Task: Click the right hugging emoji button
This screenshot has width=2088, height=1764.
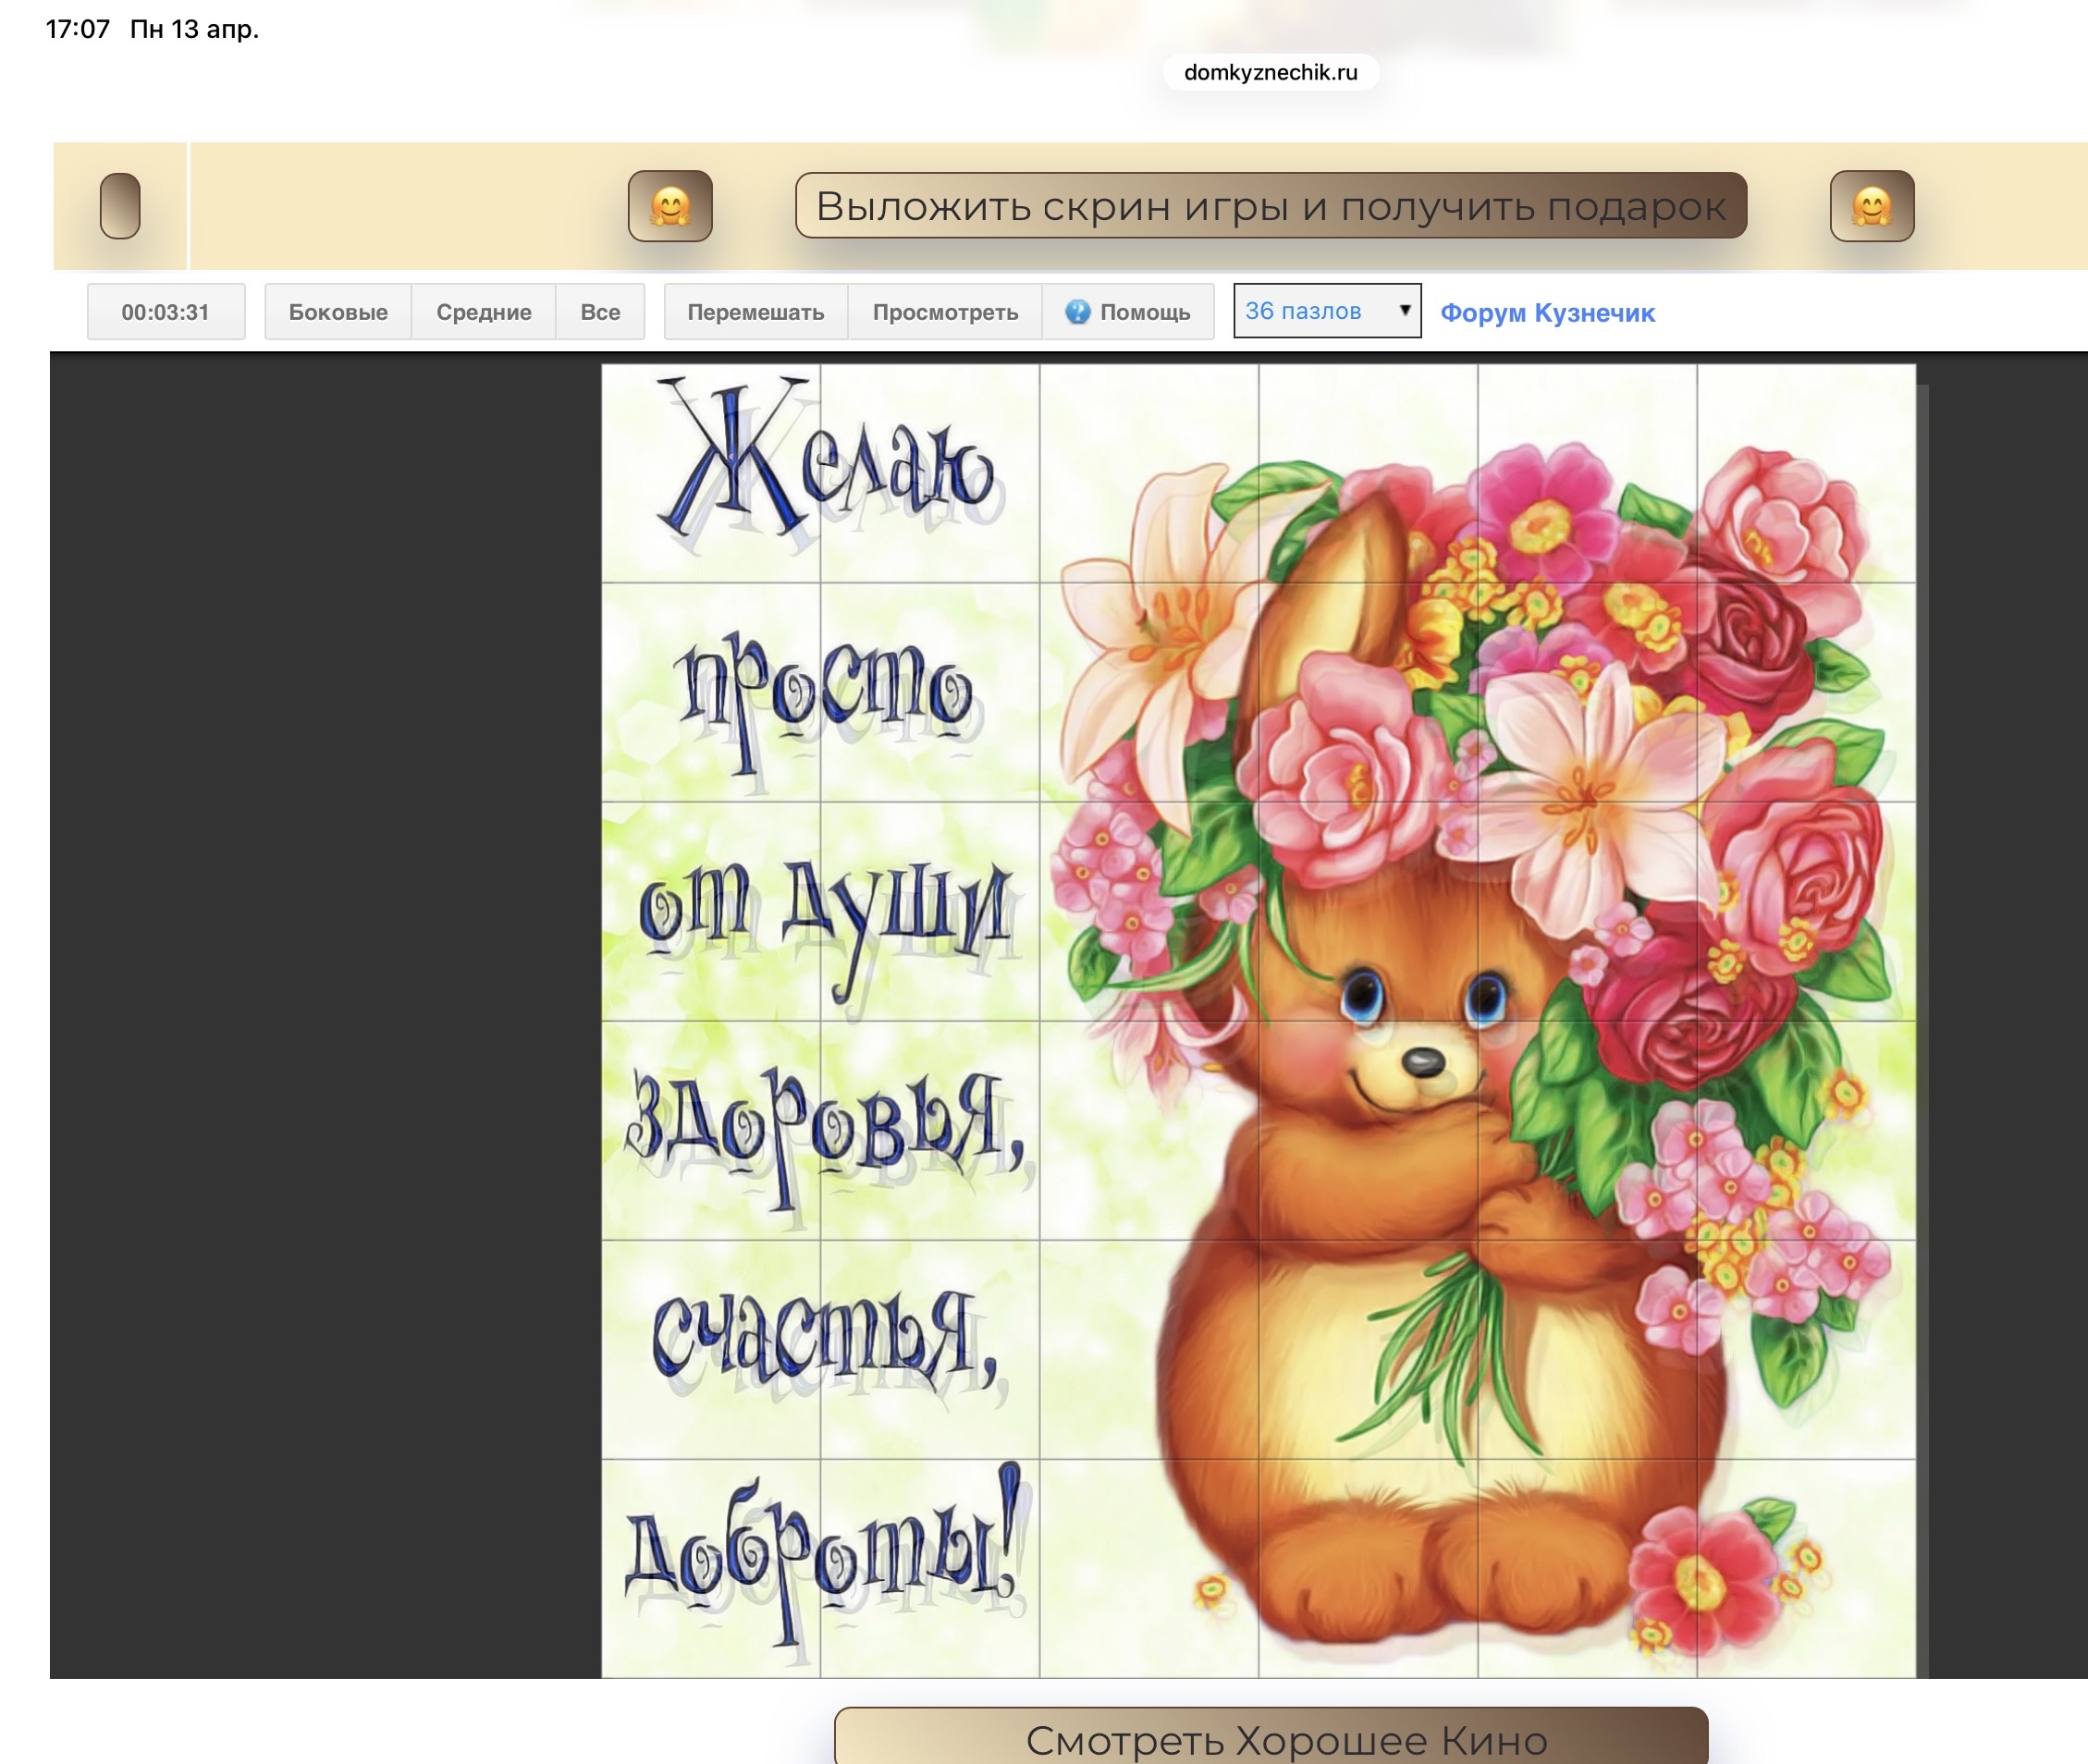Action: click(1871, 206)
